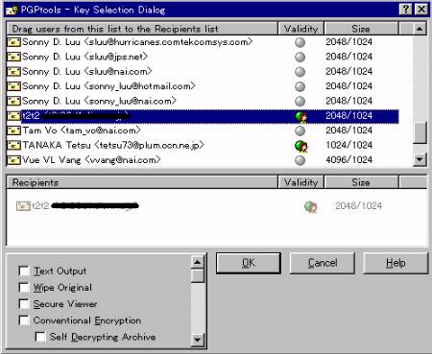Screen dimensions: 432x354
Task: Sort the user list by Size header
Action: [361, 29]
